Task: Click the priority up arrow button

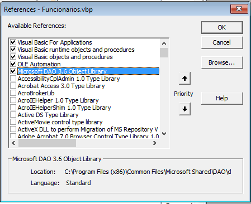Action: click(x=184, y=79)
